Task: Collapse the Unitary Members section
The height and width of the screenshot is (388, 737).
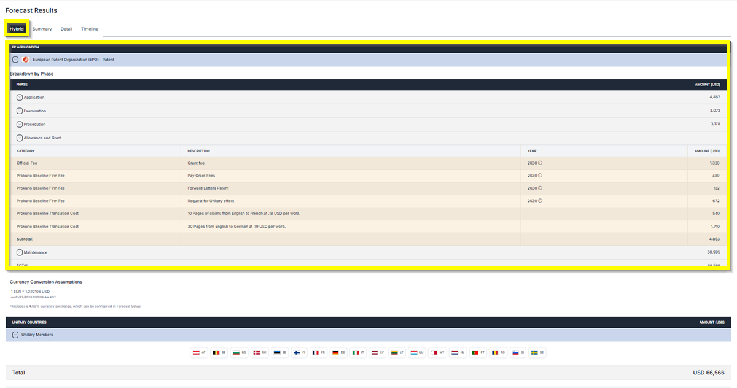Action: (15, 335)
